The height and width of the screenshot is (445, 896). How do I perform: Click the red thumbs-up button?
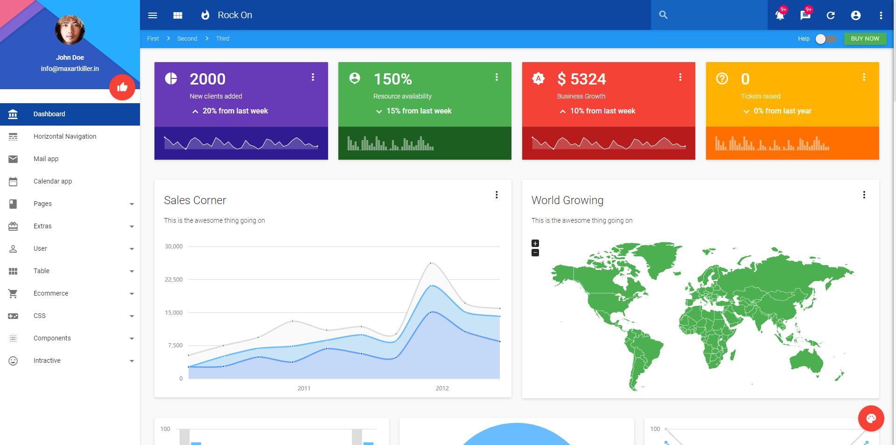[122, 87]
